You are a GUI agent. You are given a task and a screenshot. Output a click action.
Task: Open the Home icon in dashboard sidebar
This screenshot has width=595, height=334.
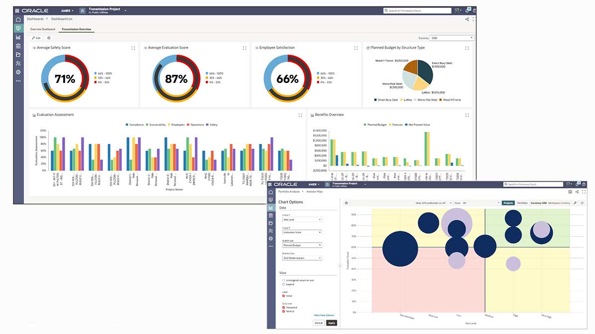click(18, 20)
